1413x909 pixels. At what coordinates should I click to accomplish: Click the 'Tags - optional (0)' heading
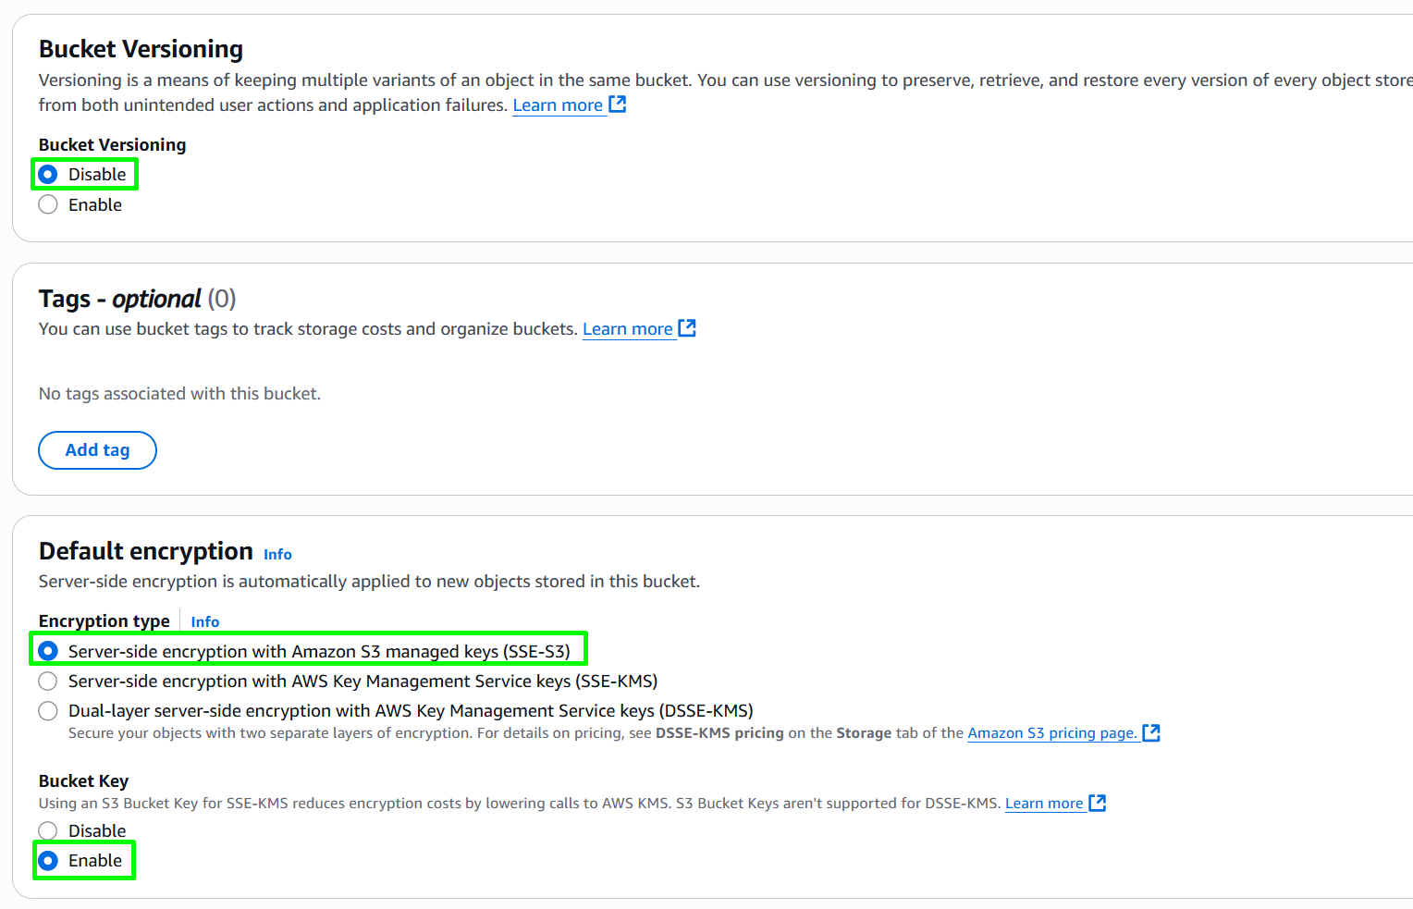[138, 299]
